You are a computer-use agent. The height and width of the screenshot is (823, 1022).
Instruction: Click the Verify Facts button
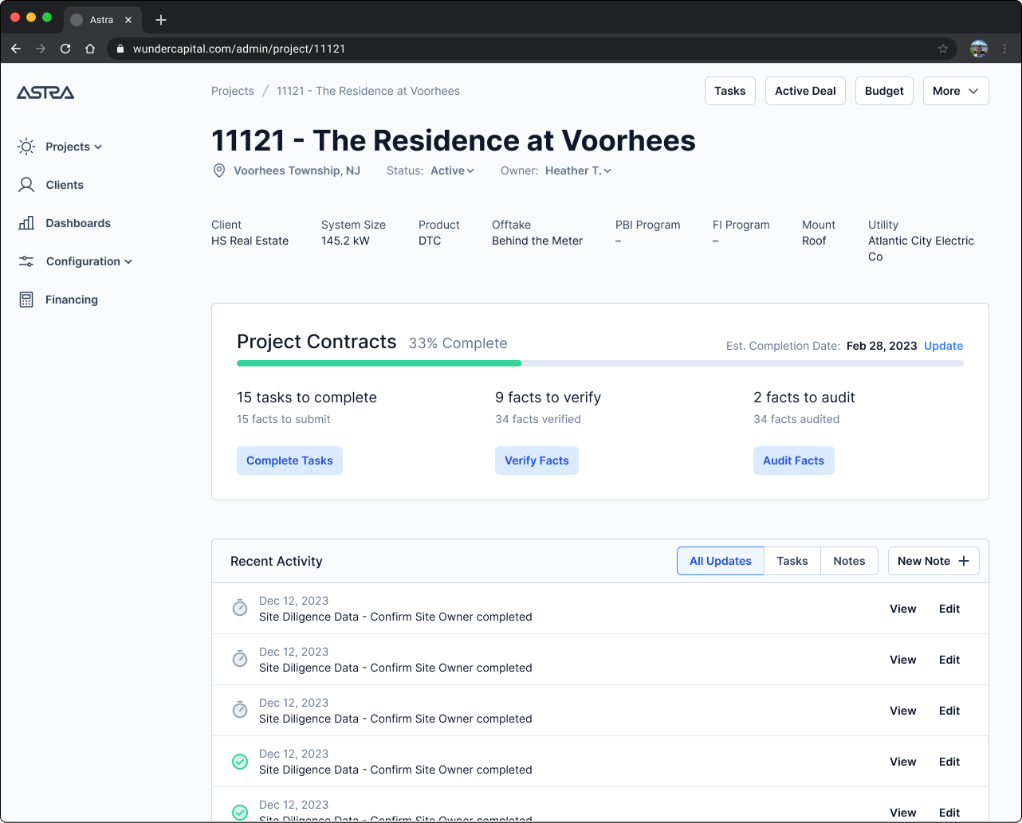(x=537, y=460)
